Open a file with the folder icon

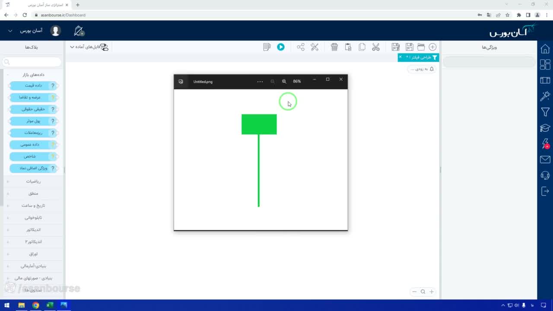pos(421,47)
